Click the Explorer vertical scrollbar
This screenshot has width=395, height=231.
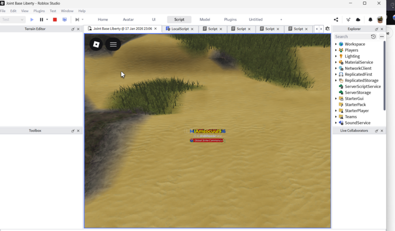click(x=384, y=75)
